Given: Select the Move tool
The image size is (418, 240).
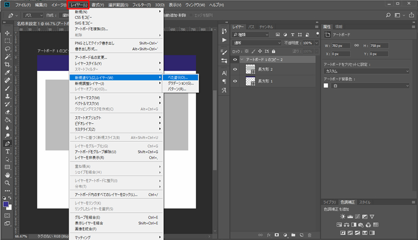Looking at the screenshot, I should [x=7, y=33].
